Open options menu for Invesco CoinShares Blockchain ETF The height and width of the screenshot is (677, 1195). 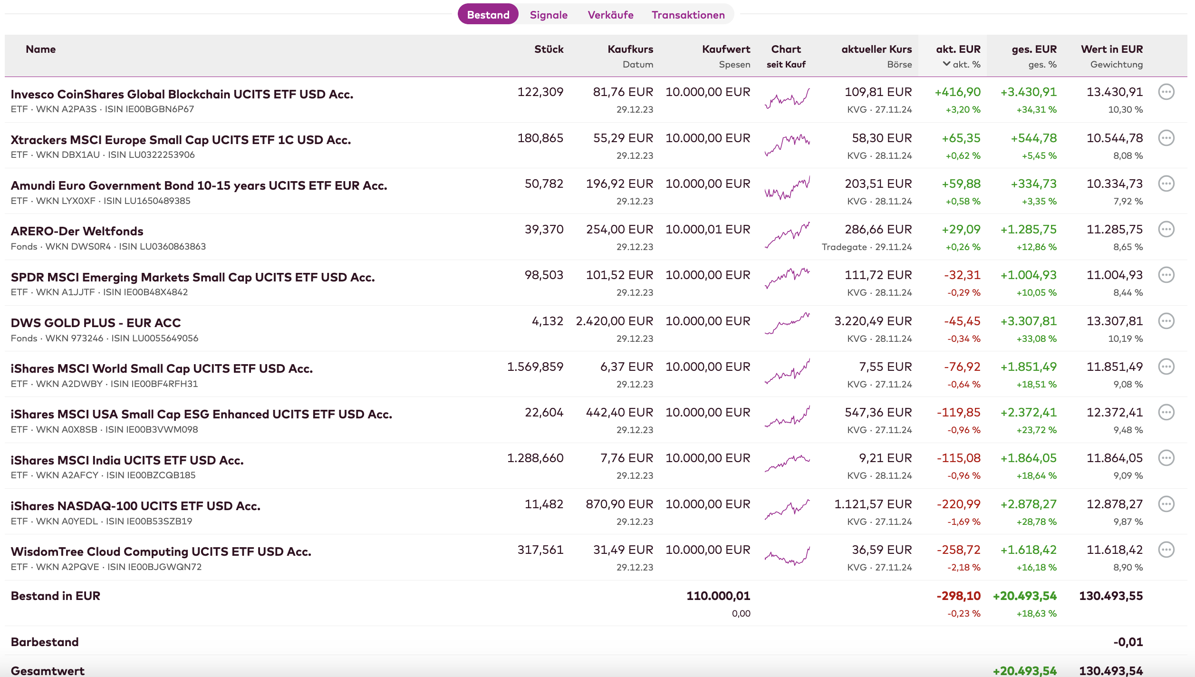pos(1166,92)
